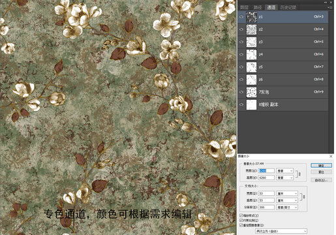Toggle the Scale Styles checkbox
336x235 pixels.
tap(241, 215)
